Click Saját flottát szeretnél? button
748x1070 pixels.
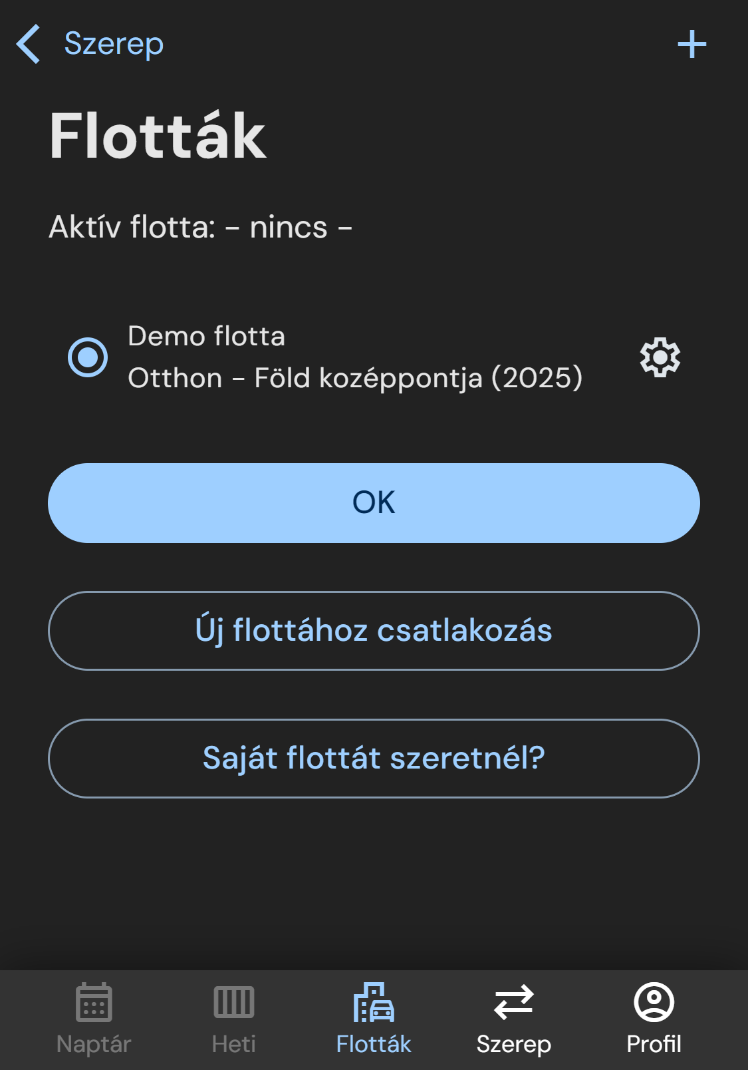(x=374, y=758)
